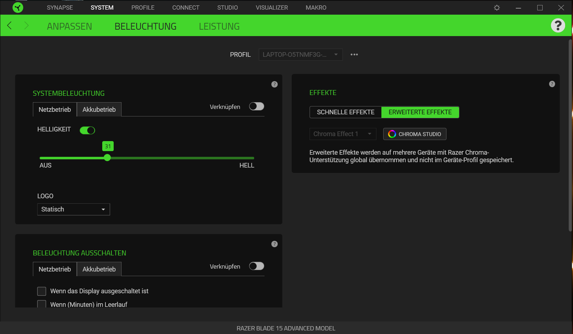Open the PROFILE top menu
The height and width of the screenshot is (334, 573).
click(x=143, y=8)
